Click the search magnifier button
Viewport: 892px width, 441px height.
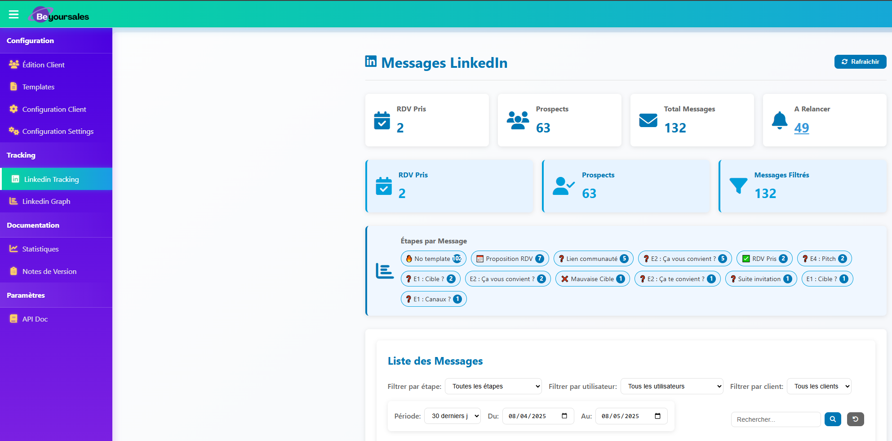(x=833, y=419)
